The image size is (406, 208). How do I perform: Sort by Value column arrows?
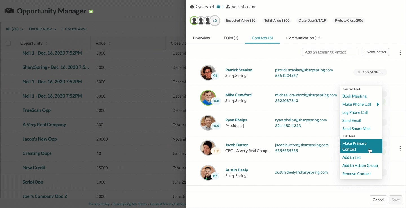(109, 44)
